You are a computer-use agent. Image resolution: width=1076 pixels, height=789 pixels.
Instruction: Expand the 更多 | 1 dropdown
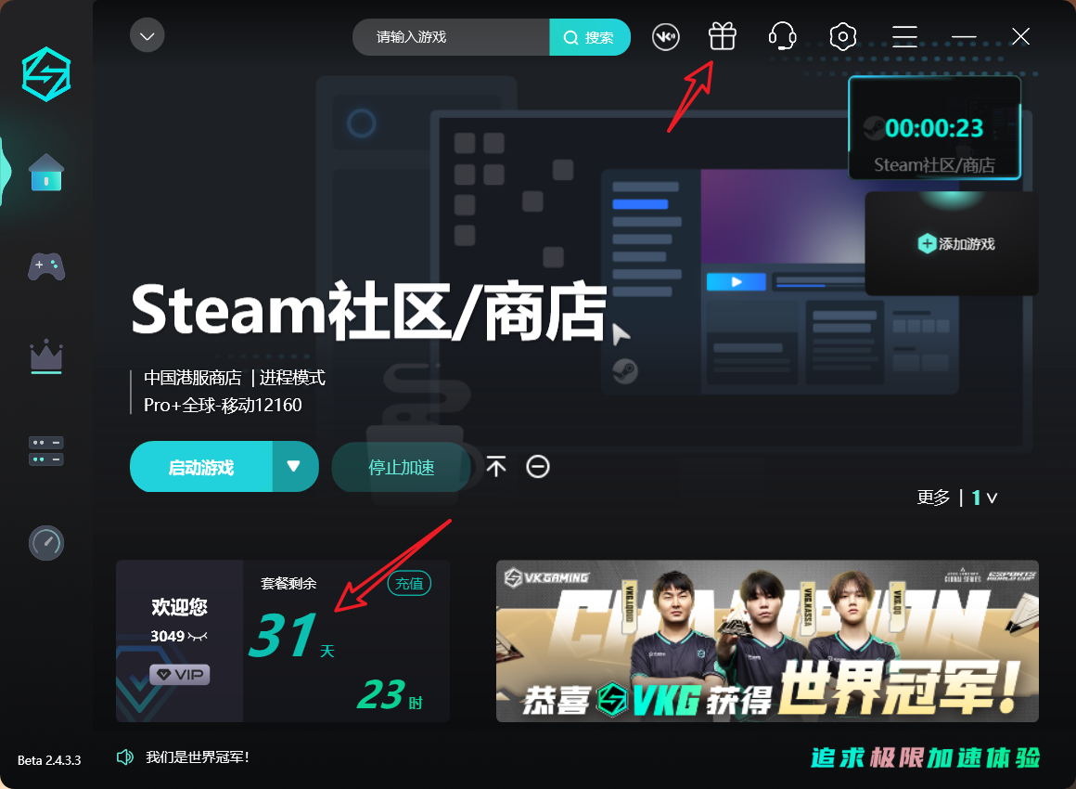pos(956,498)
